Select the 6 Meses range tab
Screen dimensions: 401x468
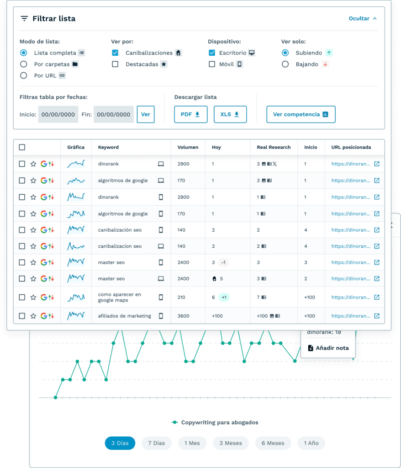[273, 443]
